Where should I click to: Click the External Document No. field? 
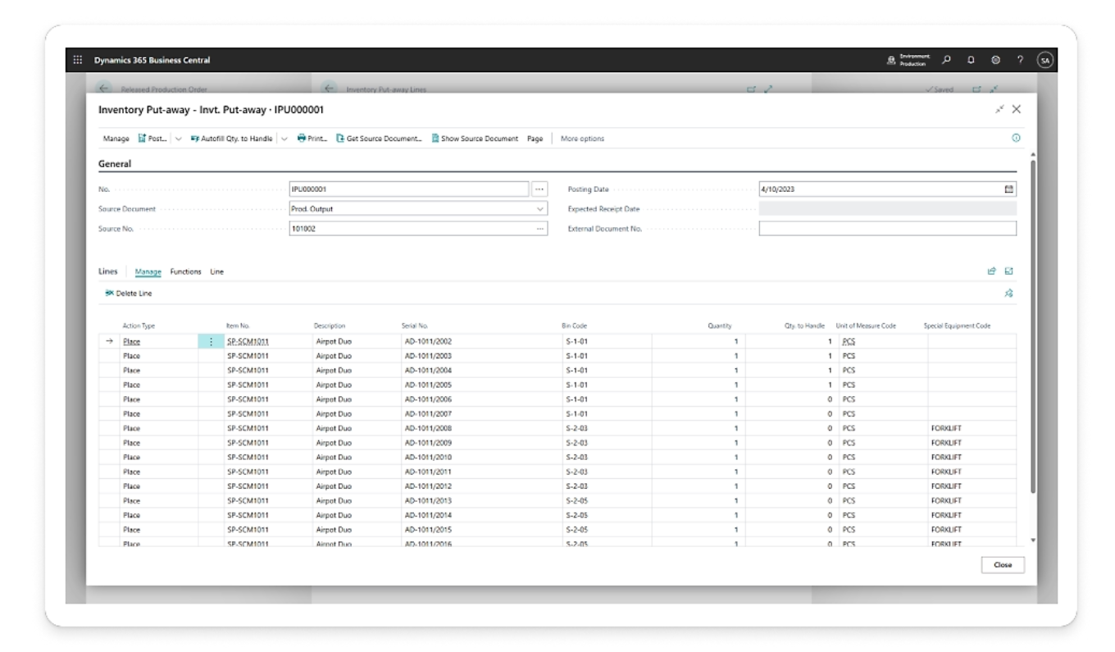pyautogui.click(x=886, y=229)
